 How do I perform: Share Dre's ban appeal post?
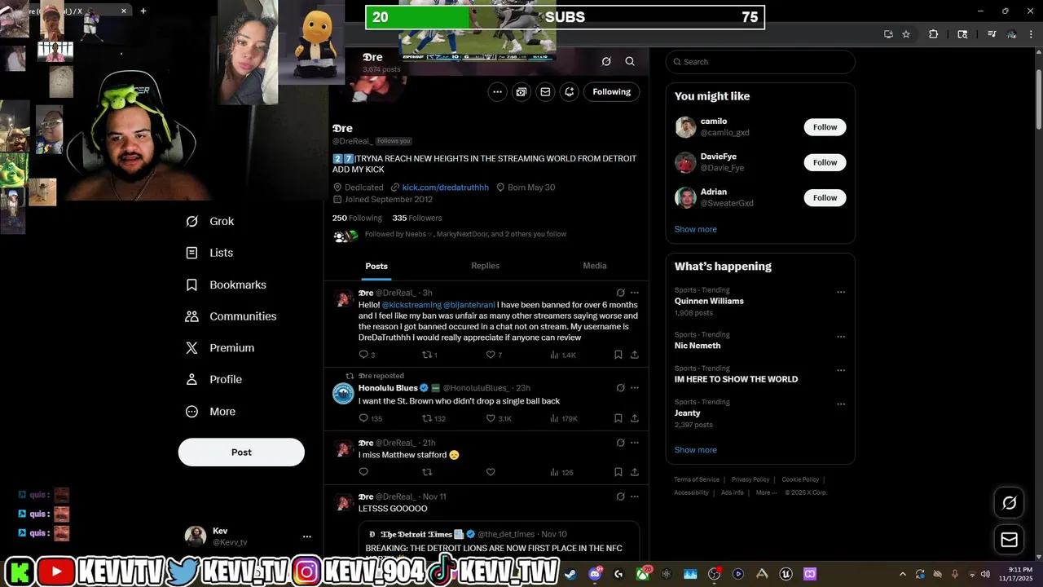[x=635, y=355]
